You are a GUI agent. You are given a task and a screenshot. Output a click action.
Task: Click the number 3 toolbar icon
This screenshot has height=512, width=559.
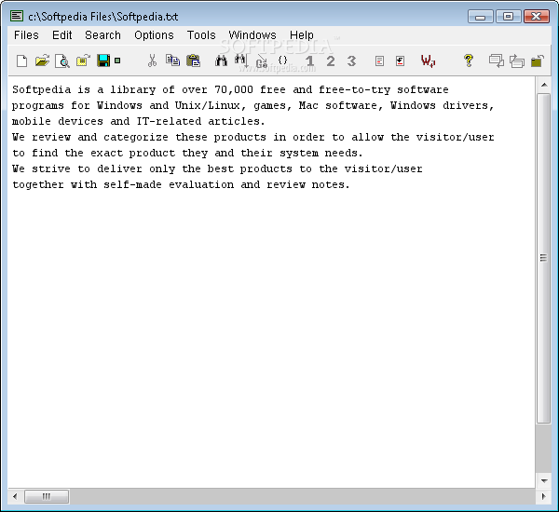351,61
